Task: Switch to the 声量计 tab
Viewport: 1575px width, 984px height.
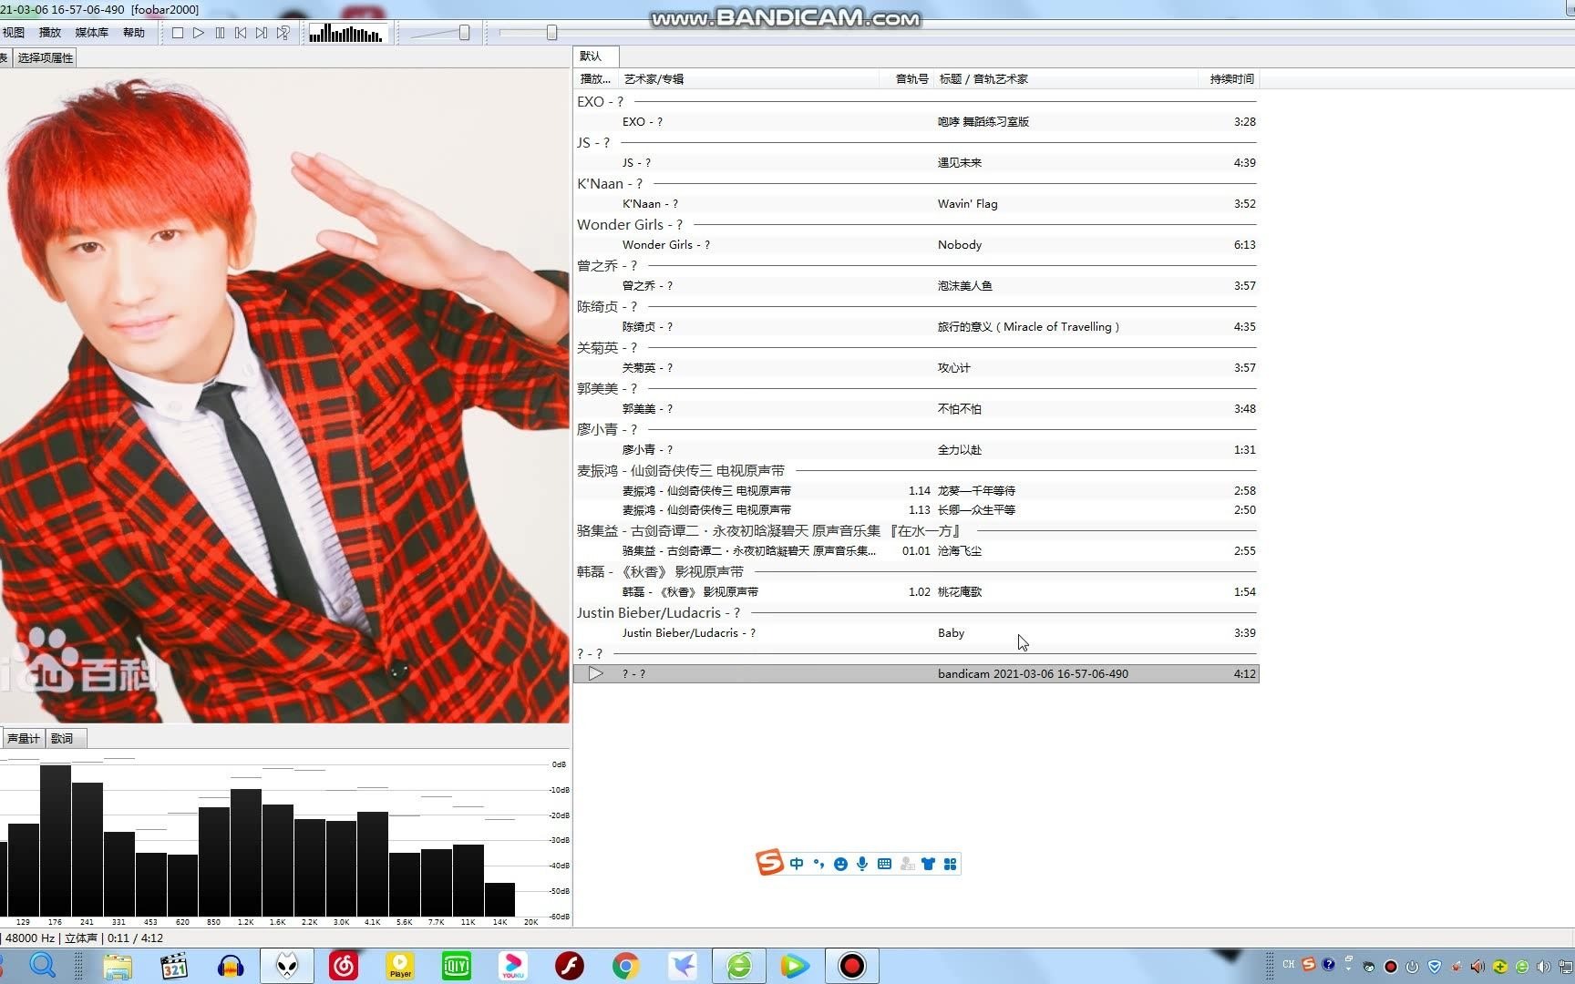Action: point(23,738)
